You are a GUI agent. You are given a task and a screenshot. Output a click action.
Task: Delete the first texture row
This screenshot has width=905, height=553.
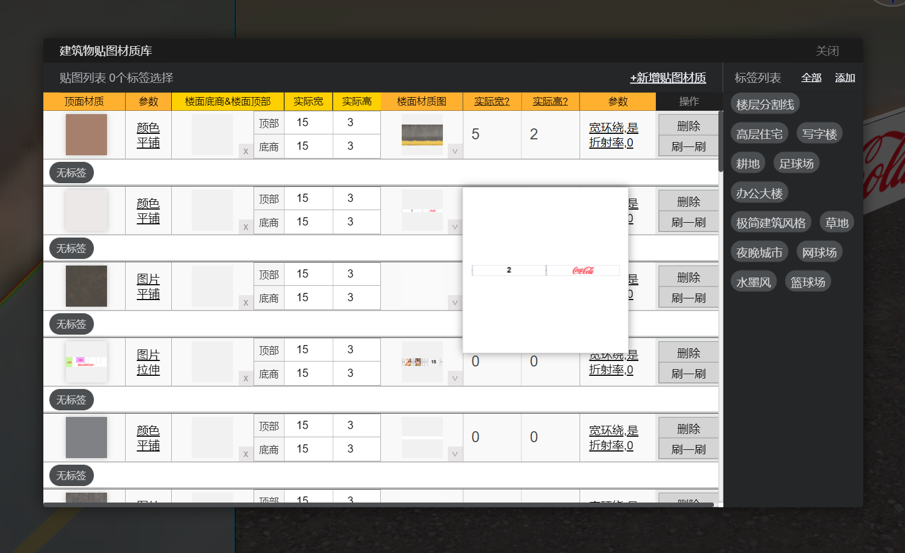688,126
